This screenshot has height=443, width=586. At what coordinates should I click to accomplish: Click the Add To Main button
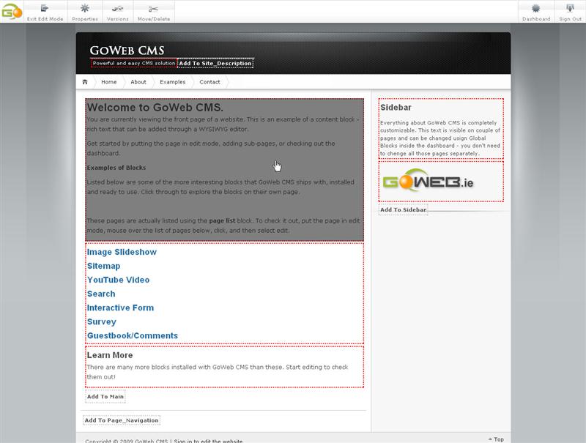click(105, 397)
